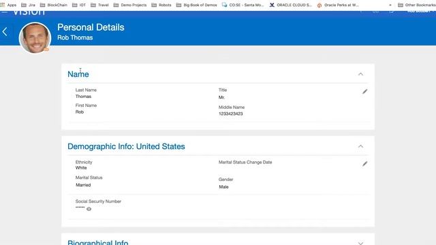Select the Ethnicity value White
The height and width of the screenshot is (245, 436).
[x=81, y=168]
